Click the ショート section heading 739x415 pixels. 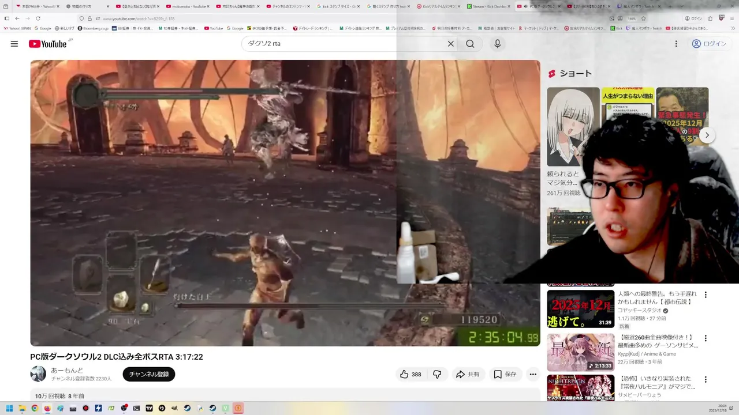pos(576,74)
